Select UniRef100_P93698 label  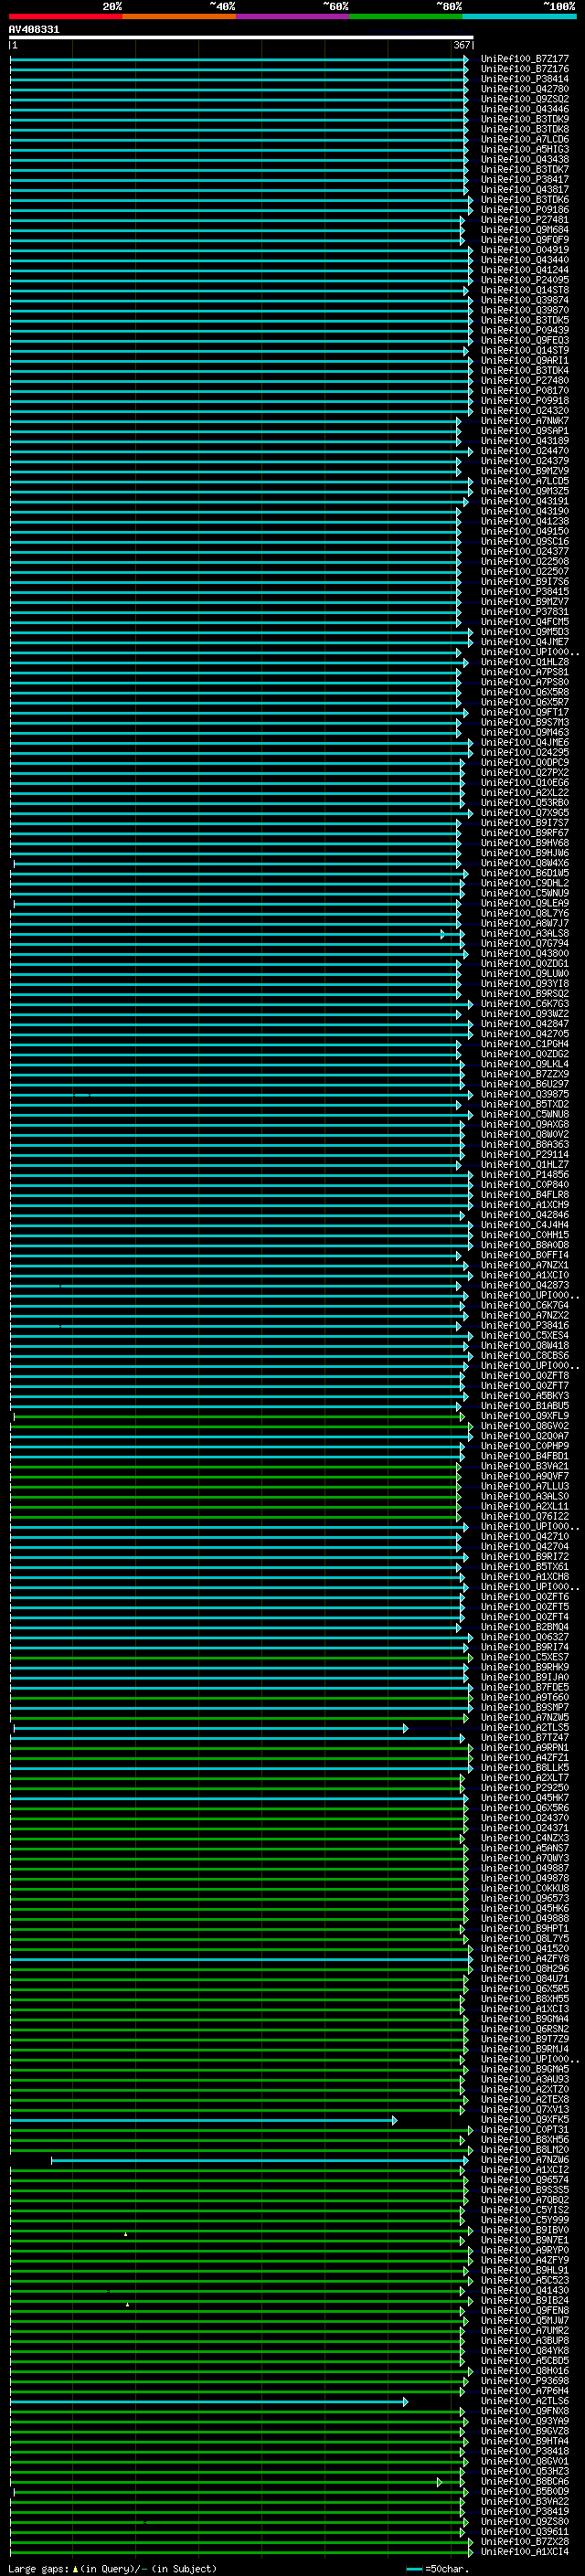pos(525,2380)
